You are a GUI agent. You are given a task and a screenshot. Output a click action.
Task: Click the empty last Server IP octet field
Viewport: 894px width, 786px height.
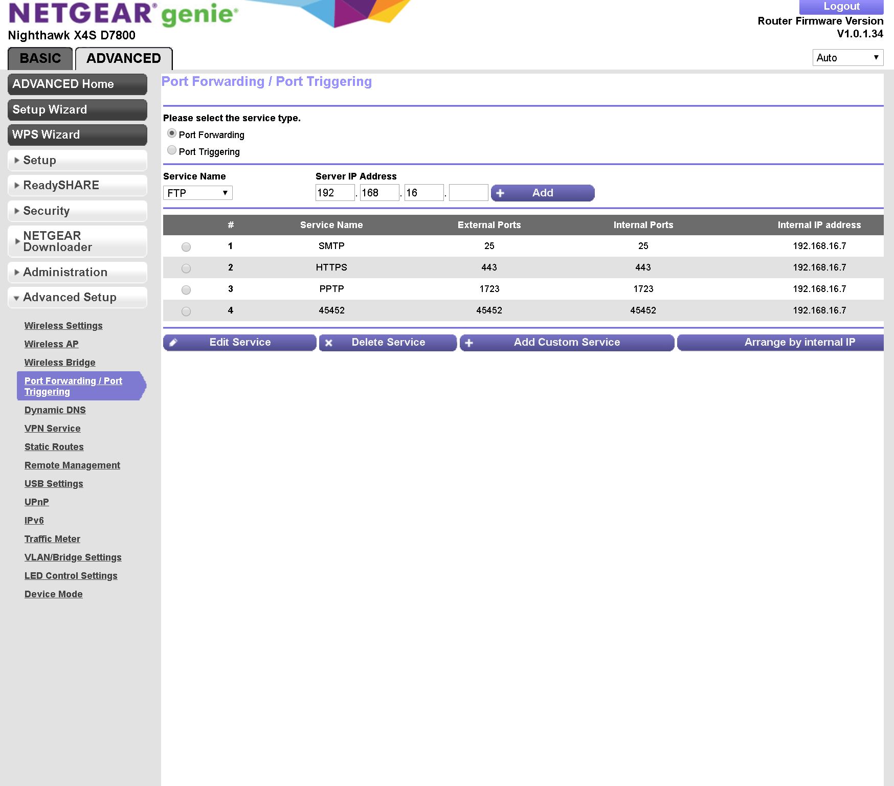[468, 193]
